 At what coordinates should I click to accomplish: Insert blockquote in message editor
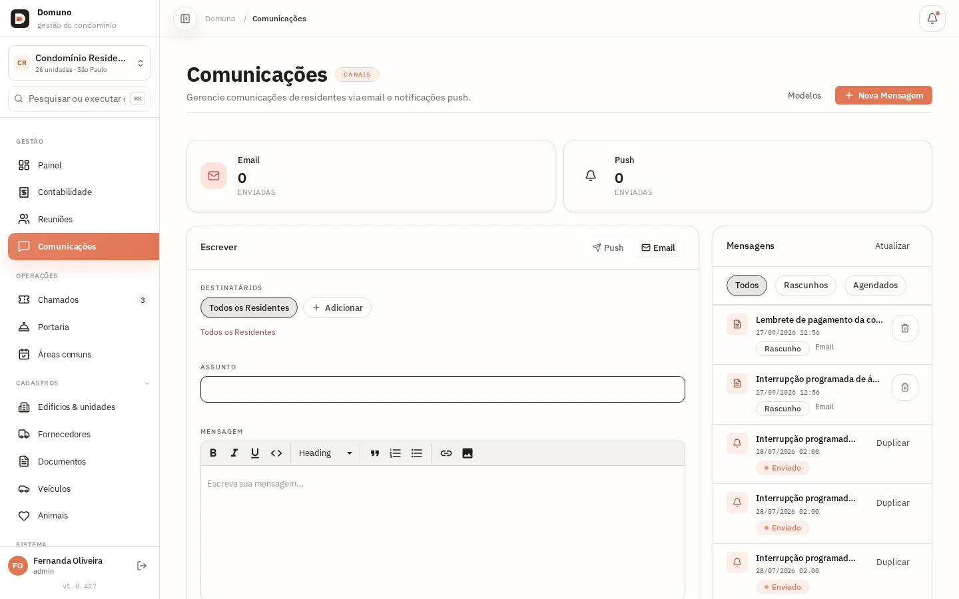point(375,453)
